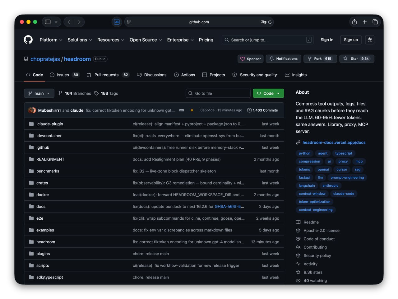Click the Fork button
Screen dimensions: 398x299
click(x=320, y=58)
